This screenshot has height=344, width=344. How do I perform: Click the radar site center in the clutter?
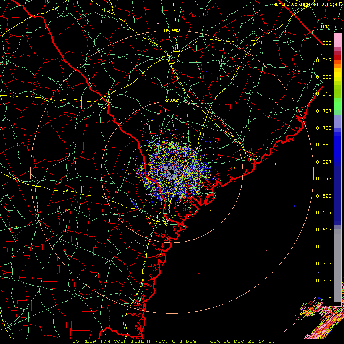(172, 172)
